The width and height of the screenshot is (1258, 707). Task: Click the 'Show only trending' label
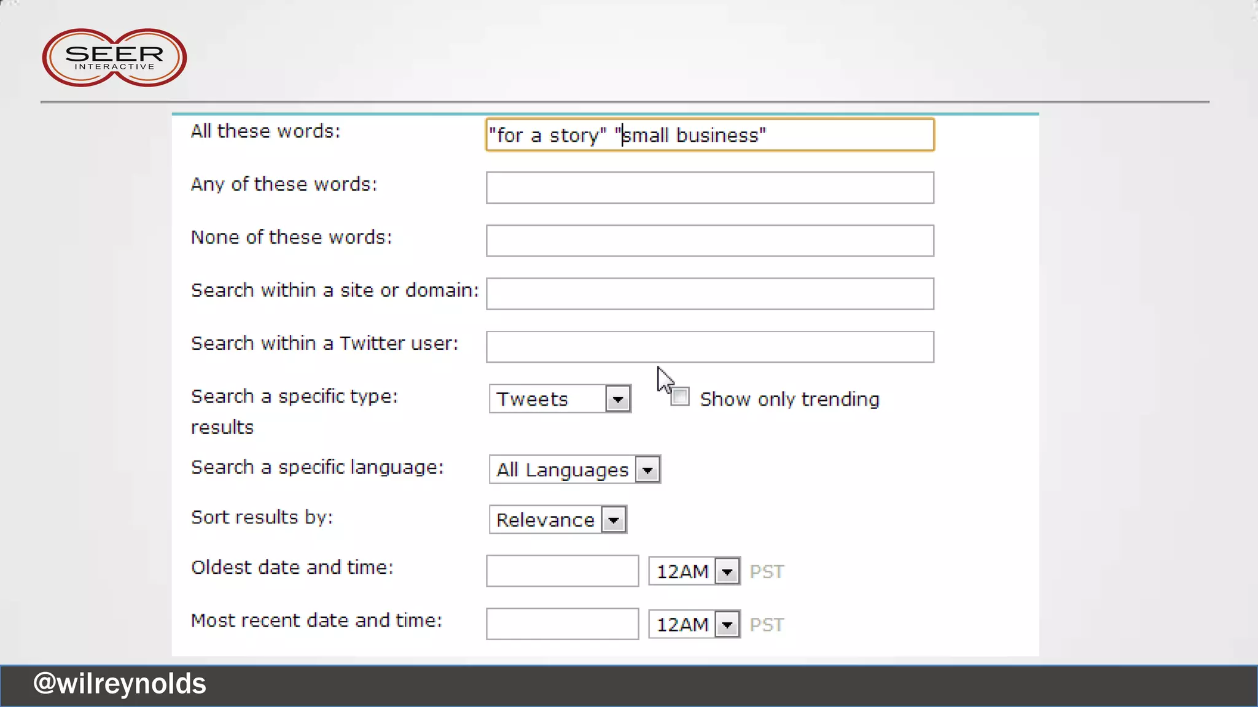point(789,400)
